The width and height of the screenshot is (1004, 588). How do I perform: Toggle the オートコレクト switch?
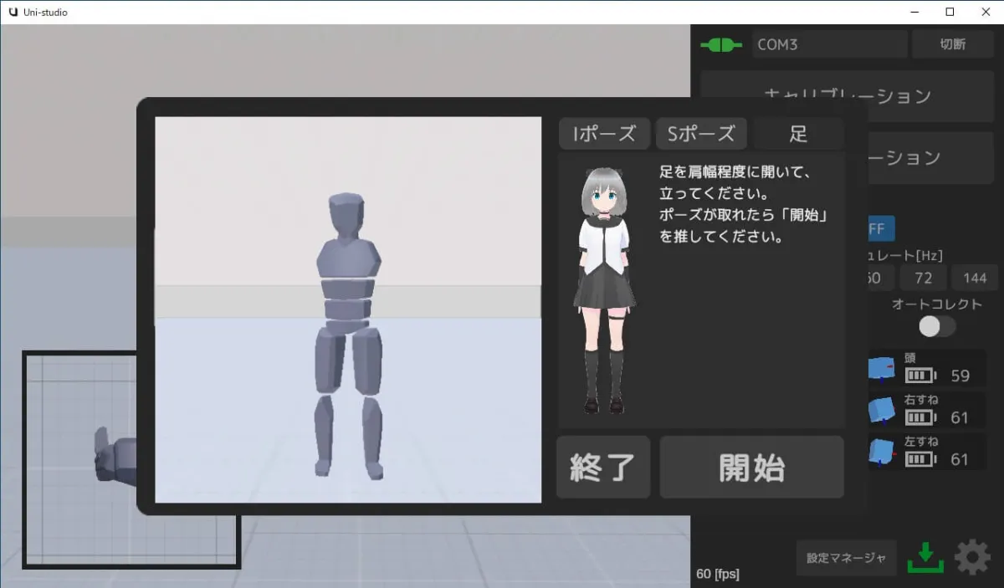tap(936, 327)
